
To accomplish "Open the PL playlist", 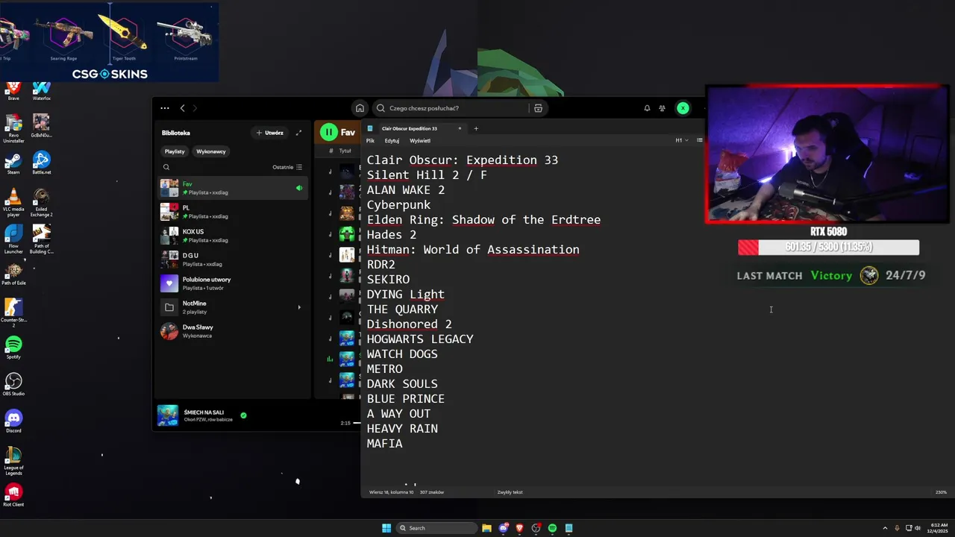I will click(x=234, y=212).
